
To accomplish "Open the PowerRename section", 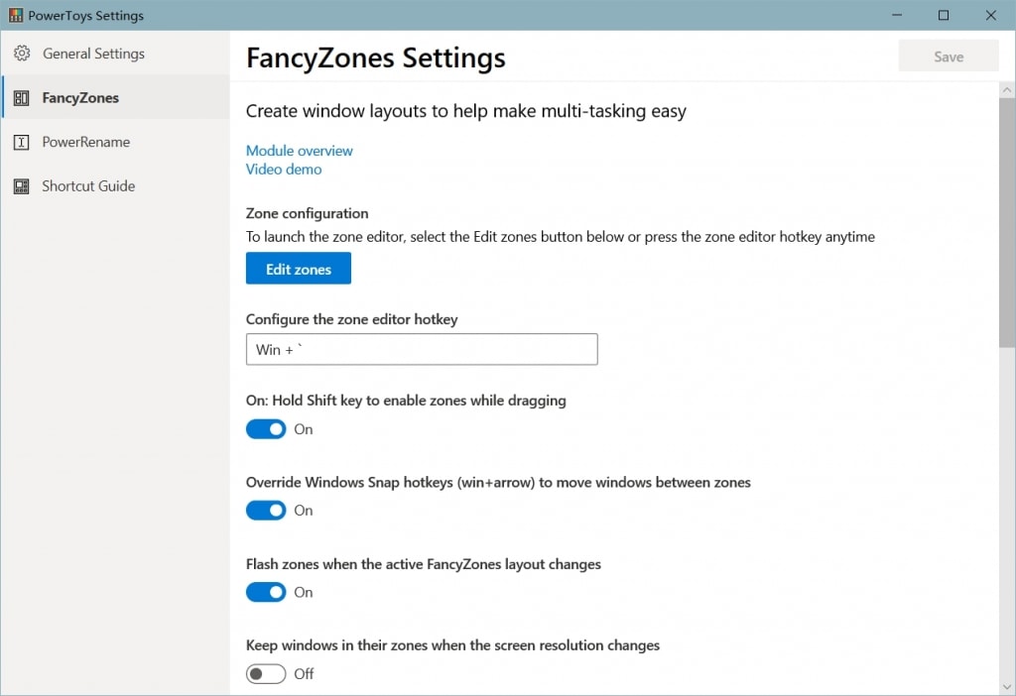I will 115,142.
